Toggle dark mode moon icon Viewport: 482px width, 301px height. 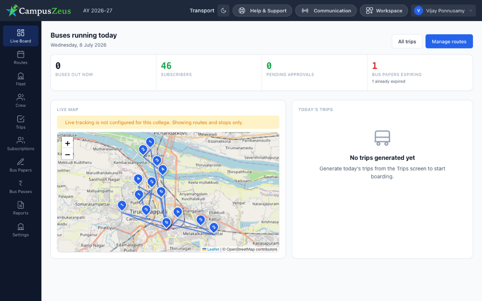click(x=224, y=11)
